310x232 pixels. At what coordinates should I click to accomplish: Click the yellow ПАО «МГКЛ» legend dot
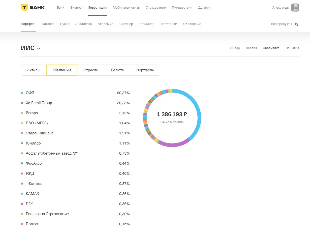(22, 123)
